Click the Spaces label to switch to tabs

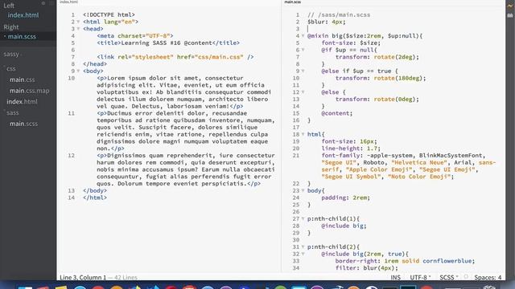485,278
